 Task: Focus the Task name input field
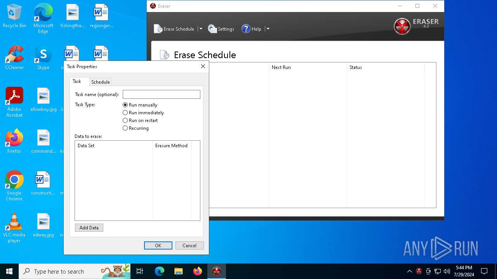162,94
